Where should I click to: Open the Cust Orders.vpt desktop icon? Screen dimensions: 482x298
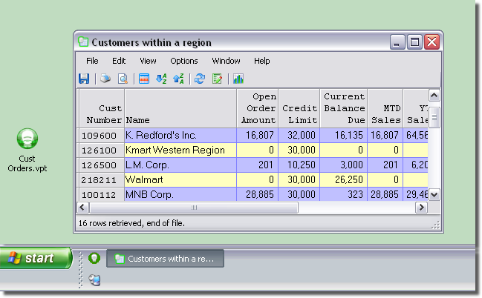(27, 150)
